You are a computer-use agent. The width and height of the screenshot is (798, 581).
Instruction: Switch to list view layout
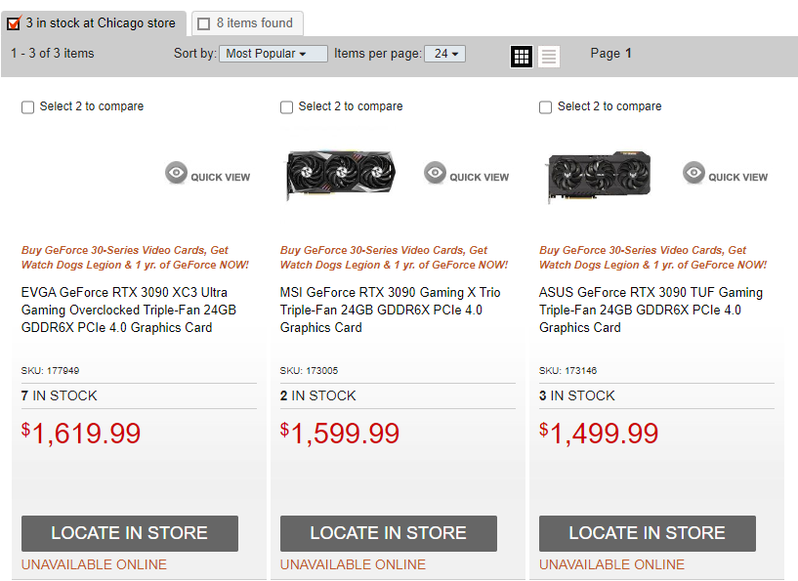(549, 57)
